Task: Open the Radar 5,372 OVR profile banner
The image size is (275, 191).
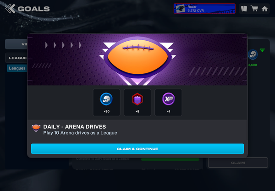Action: click(204, 9)
